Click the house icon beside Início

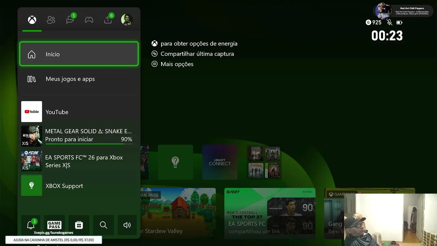[x=31, y=54]
